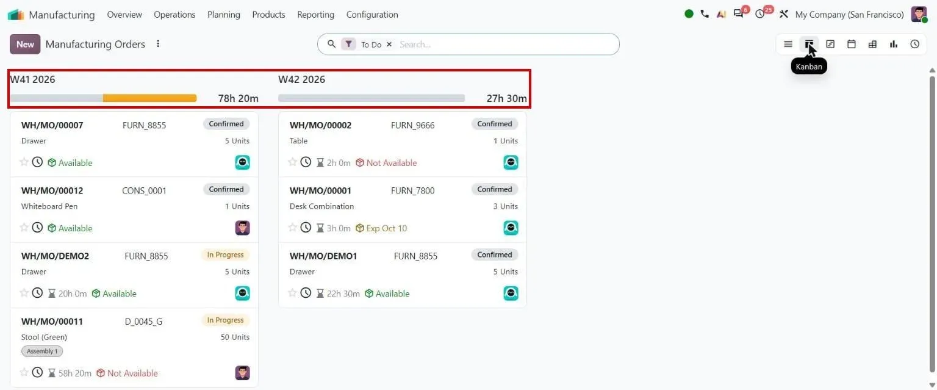Image resolution: width=937 pixels, height=390 pixels.
Task: Expand the Planning dropdown menu
Action: coord(224,14)
